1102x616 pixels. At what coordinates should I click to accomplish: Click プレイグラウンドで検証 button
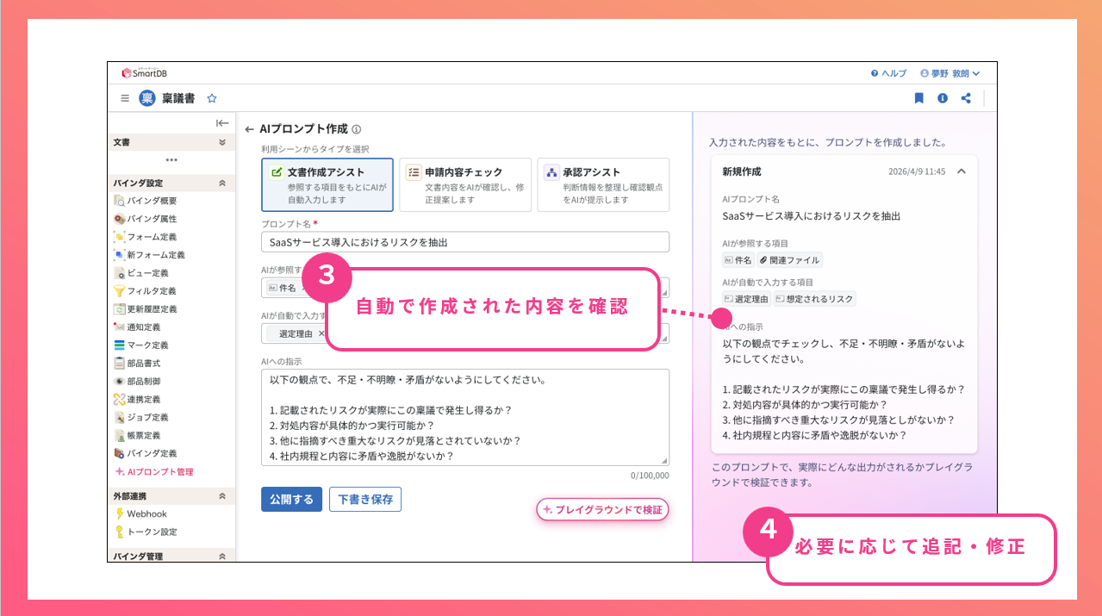[x=602, y=510]
